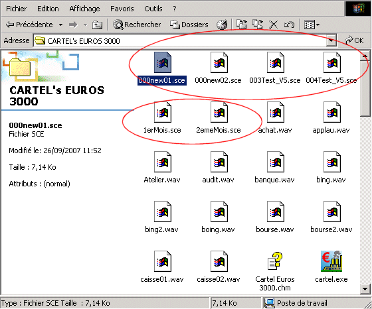
Task: Click the Copy To folder toolbar icon
Action: click(x=258, y=24)
